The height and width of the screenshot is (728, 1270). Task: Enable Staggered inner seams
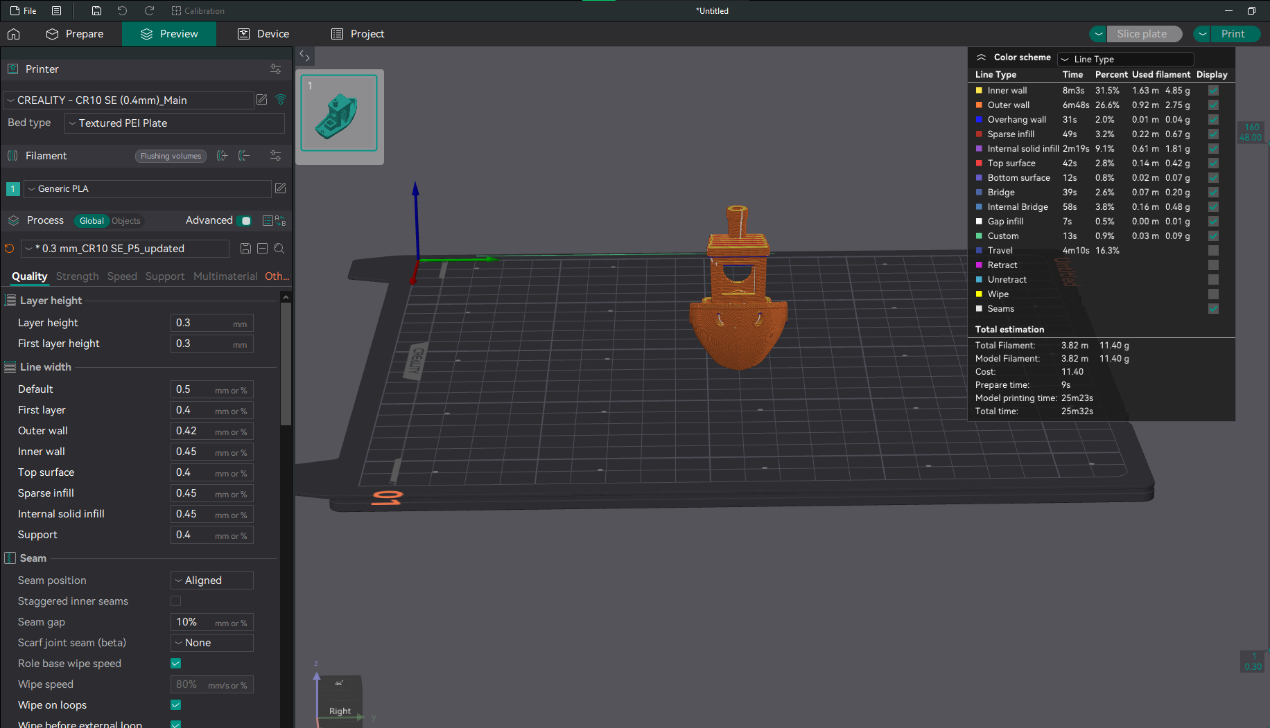[x=175, y=601]
